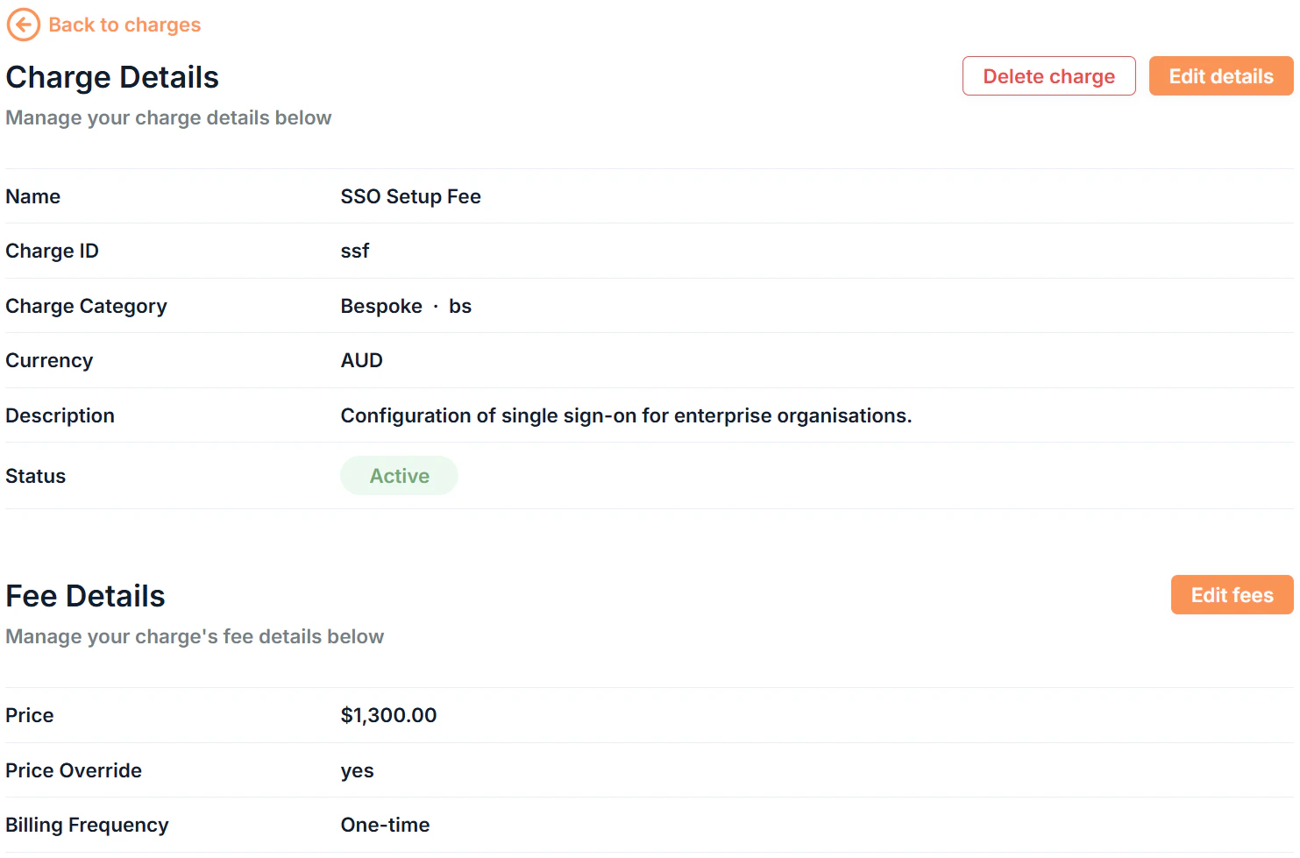Viewport: 1300px width, 858px height.
Task: Click the Billing Frequency value One-time
Action: (385, 825)
